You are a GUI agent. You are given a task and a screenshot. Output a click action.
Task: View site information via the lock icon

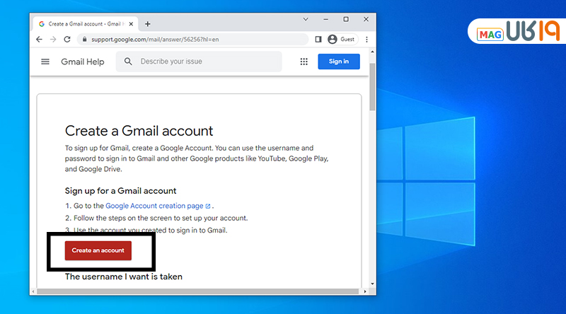(x=84, y=40)
